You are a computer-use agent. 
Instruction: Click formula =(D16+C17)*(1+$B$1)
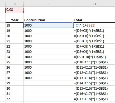[94, 94]
